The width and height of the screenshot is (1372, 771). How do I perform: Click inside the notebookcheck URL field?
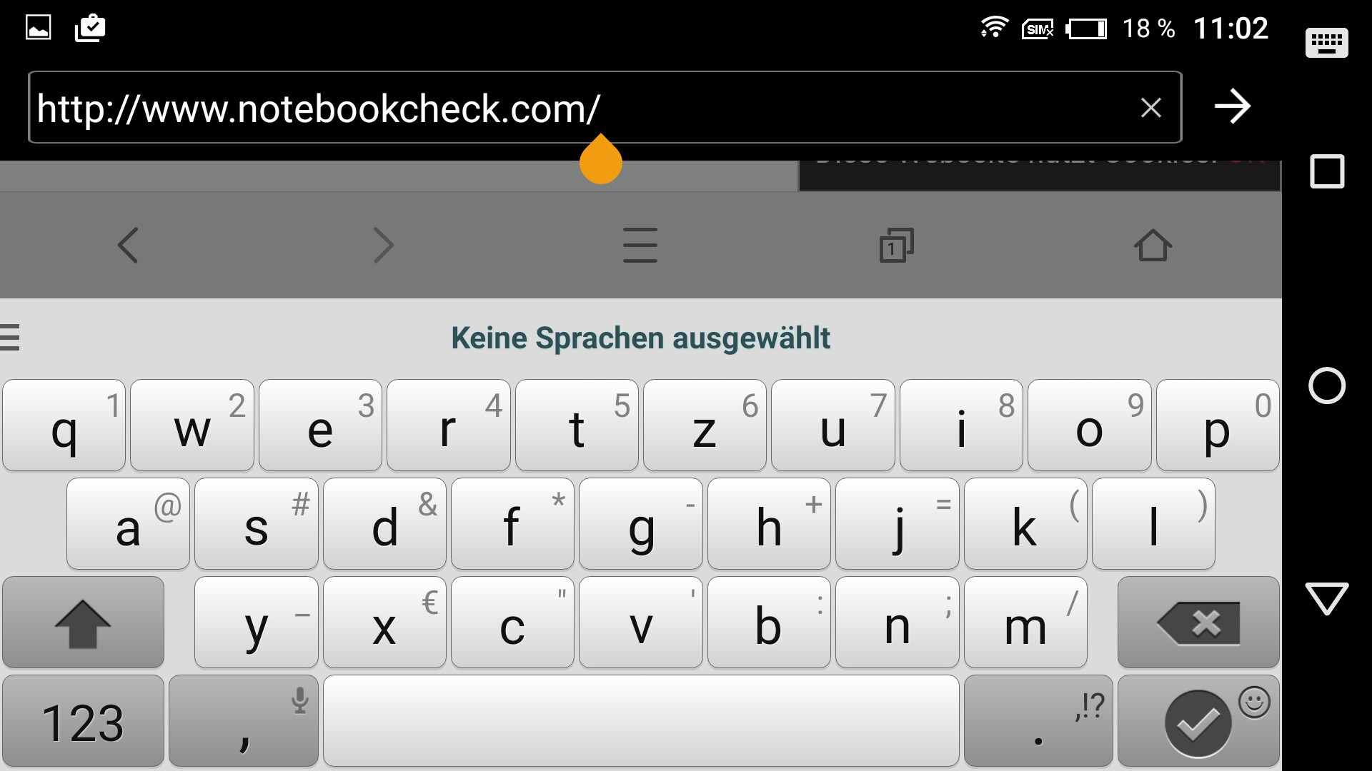[x=605, y=108]
